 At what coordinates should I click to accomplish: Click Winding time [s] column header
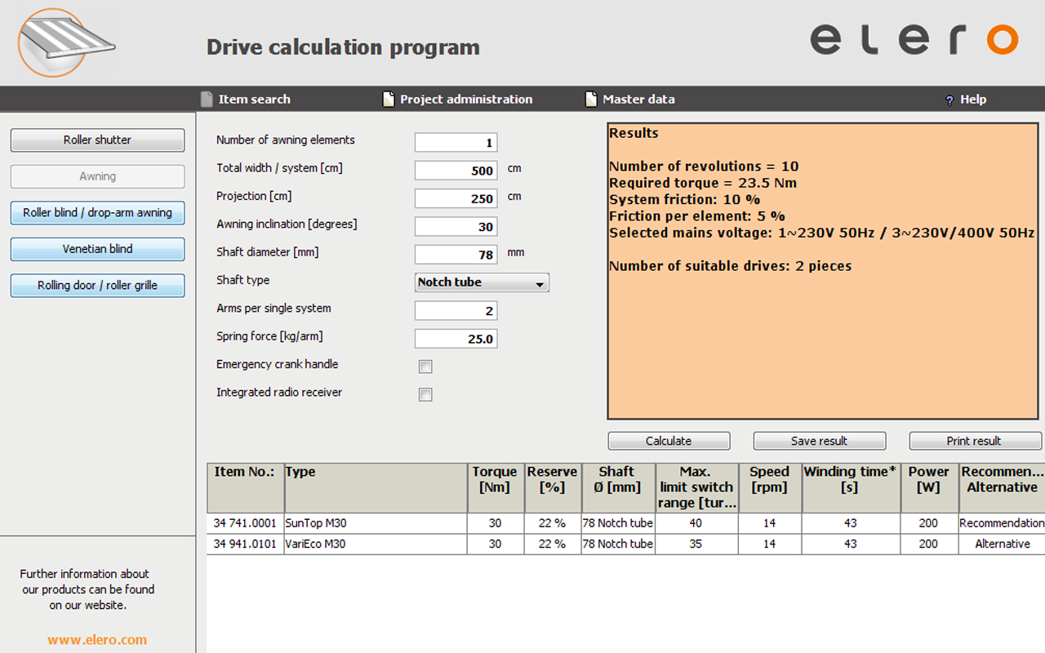pos(852,488)
